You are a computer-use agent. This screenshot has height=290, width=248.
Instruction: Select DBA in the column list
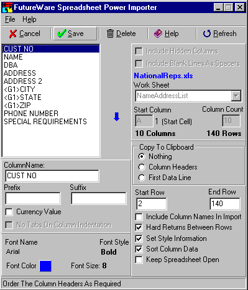[x=51, y=65]
